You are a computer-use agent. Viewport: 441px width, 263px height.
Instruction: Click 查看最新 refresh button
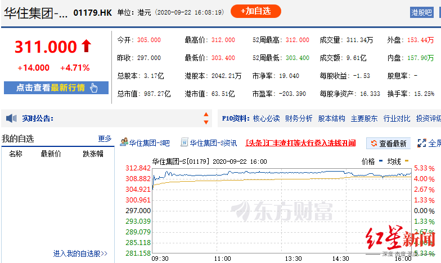[388, 144]
